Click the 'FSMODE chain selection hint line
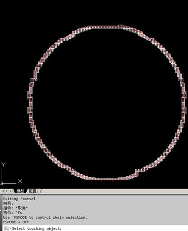This screenshot has width=188, height=231. pyautogui.click(x=45, y=217)
